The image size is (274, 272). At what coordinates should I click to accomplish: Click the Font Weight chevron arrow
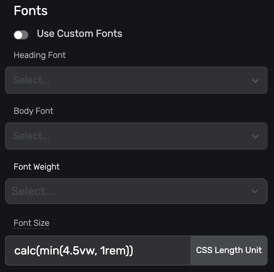[255, 191]
